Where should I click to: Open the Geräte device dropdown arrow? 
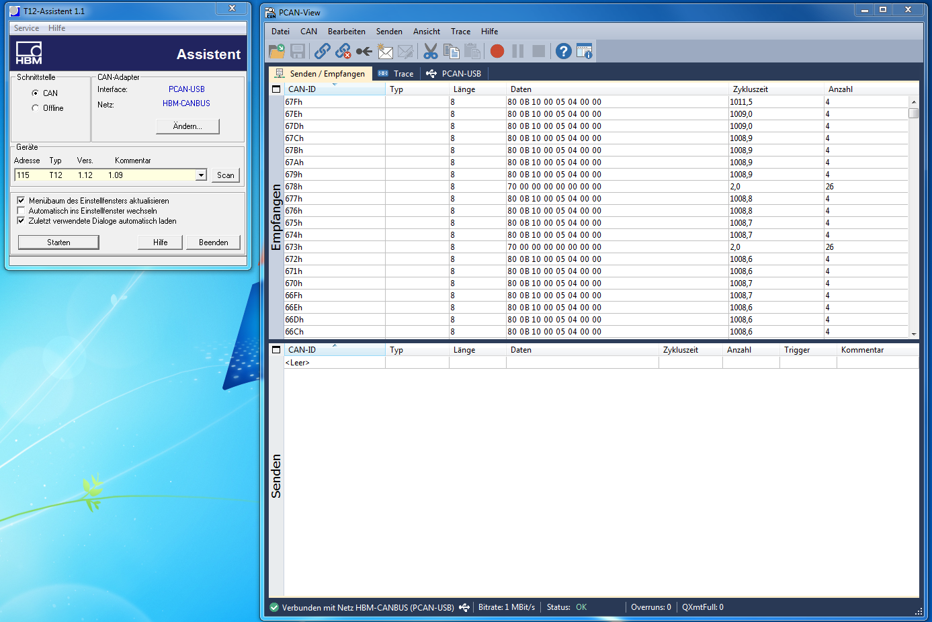201,175
